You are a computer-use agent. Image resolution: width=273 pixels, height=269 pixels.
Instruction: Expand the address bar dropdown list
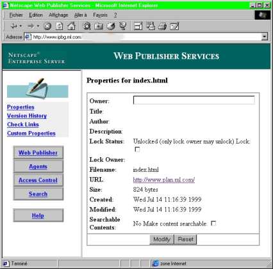tap(265, 37)
